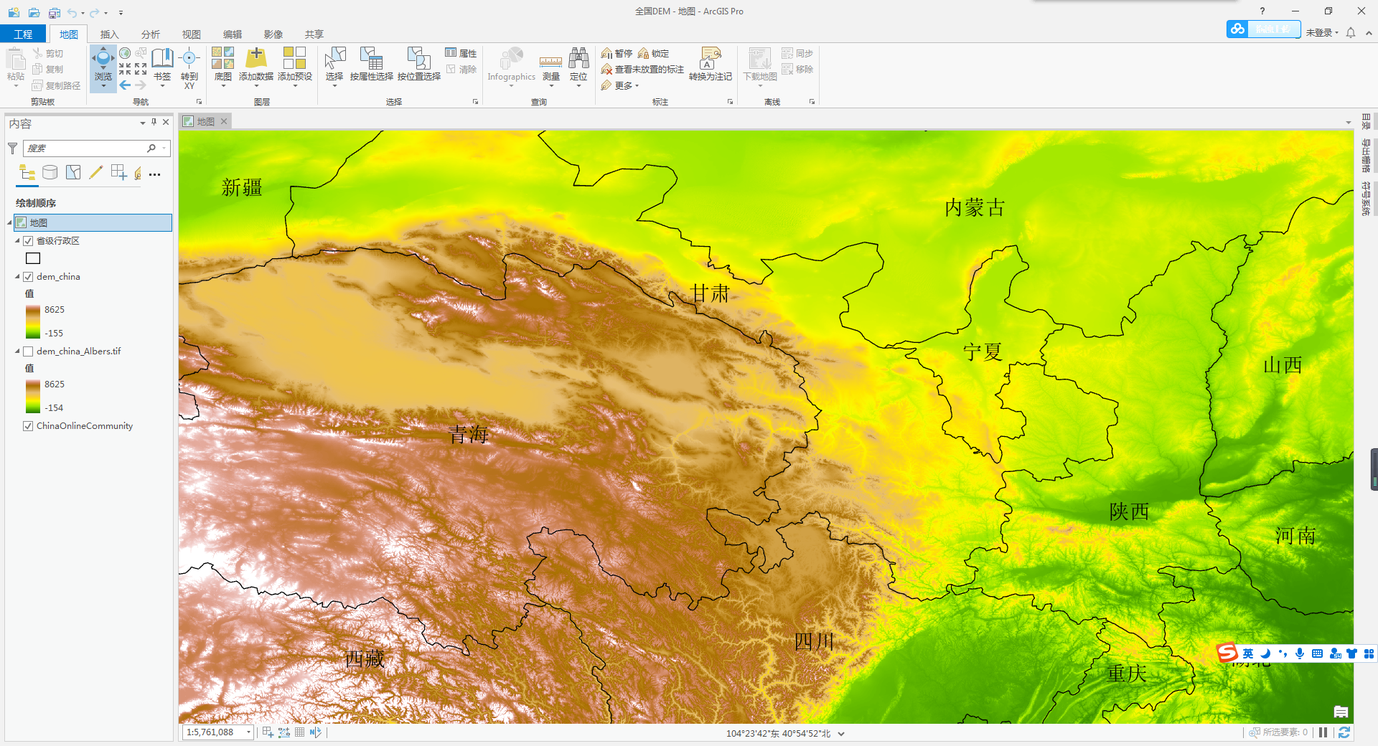Uncheck the ChinaOnlineCommunity layer checkbox

28,426
